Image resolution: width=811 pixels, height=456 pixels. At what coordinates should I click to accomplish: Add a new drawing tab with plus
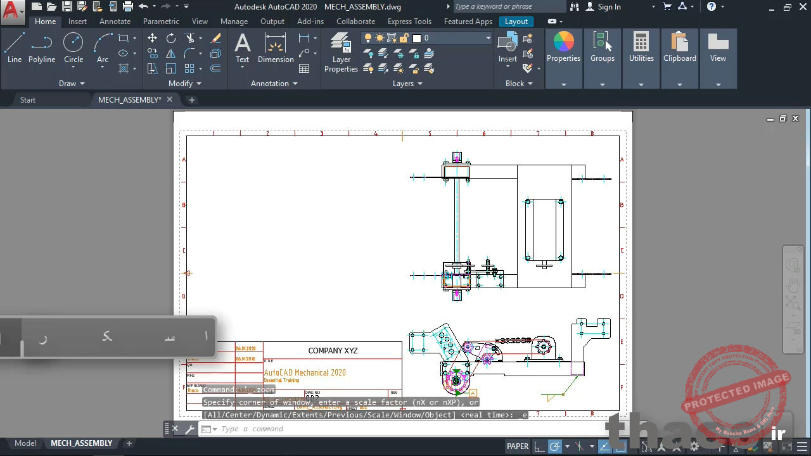point(192,99)
